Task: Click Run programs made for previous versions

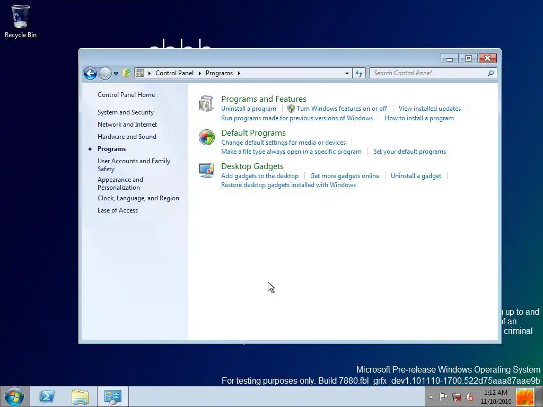Action: (x=297, y=118)
